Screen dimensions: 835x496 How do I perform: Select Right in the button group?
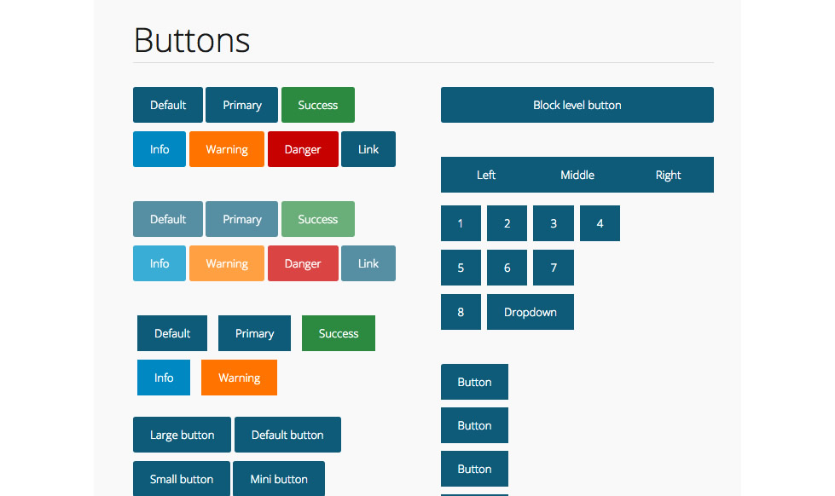click(x=668, y=174)
